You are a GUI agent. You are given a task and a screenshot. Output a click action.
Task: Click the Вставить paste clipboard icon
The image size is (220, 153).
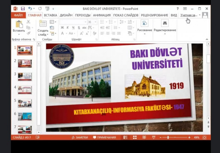pyautogui.click(x=19, y=24)
